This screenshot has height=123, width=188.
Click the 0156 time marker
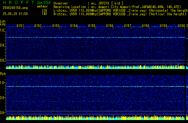coord(110,25)
